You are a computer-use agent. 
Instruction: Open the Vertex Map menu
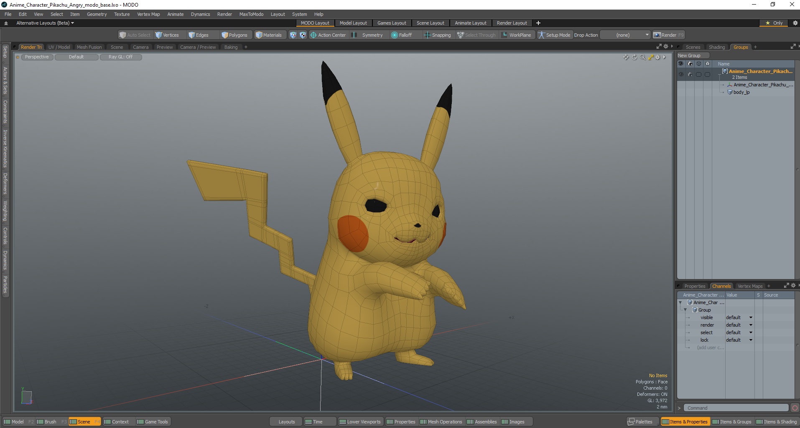[x=148, y=14]
